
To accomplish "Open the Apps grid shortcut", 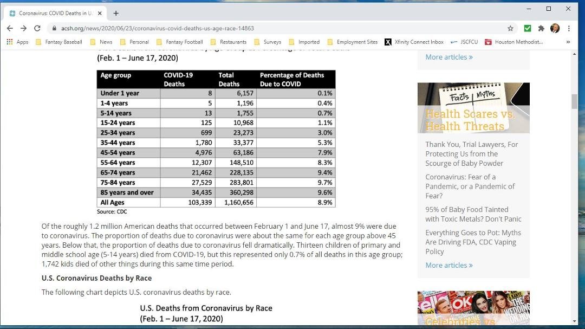I will tap(17, 42).
